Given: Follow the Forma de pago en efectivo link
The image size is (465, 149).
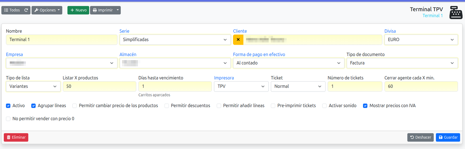Looking at the screenshot, I should pos(259,55).
